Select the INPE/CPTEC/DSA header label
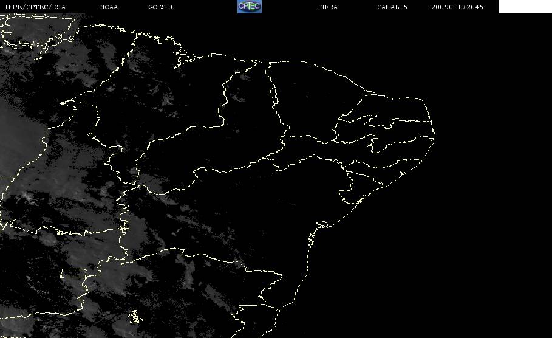 coord(35,7)
